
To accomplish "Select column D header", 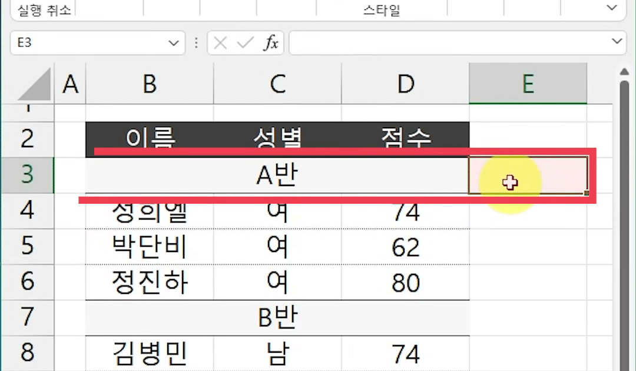I will coord(406,84).
